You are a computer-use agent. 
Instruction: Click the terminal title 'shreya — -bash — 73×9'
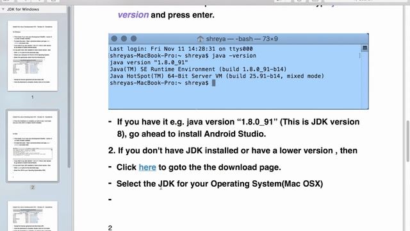[x=242, y=38]
